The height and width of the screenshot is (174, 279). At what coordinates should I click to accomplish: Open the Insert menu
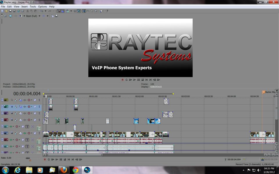[x=24, y=7]
